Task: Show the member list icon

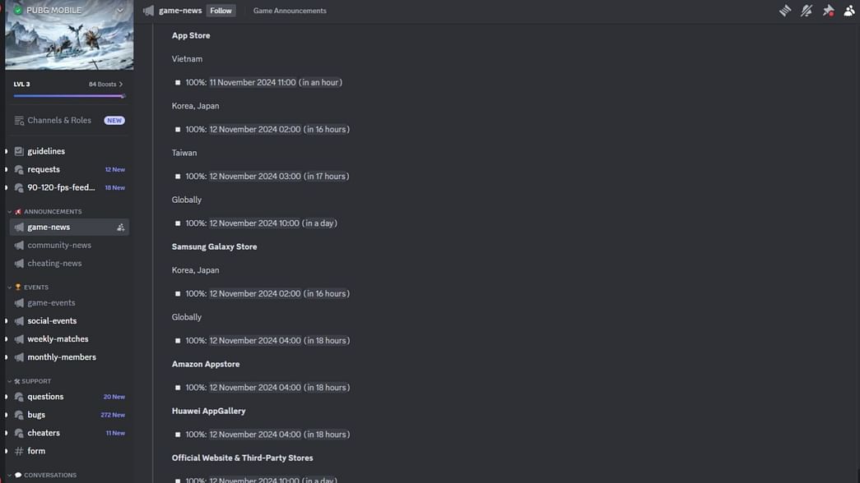Action: pyautogui.click(x=849, y=11)
